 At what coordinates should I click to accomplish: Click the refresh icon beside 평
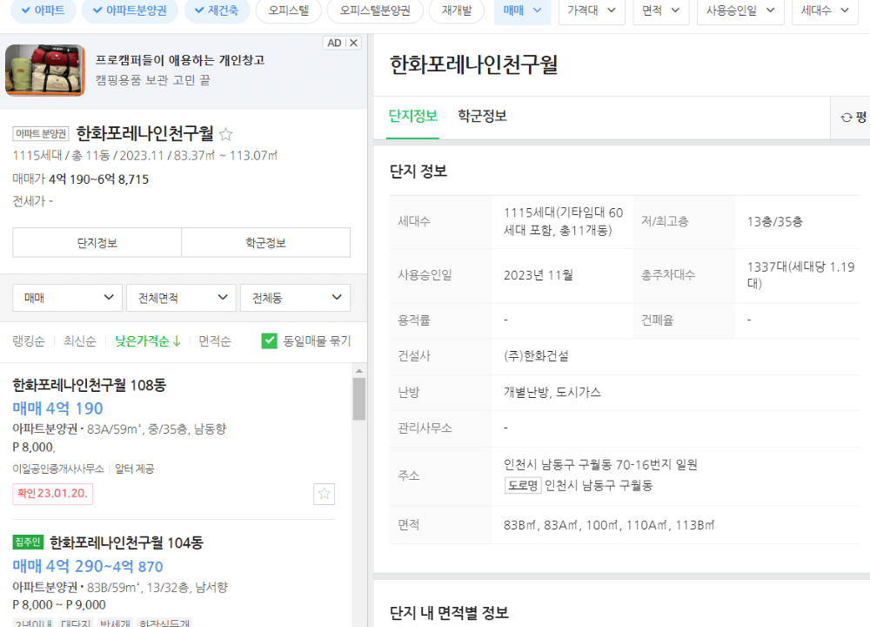coord(847,118)
